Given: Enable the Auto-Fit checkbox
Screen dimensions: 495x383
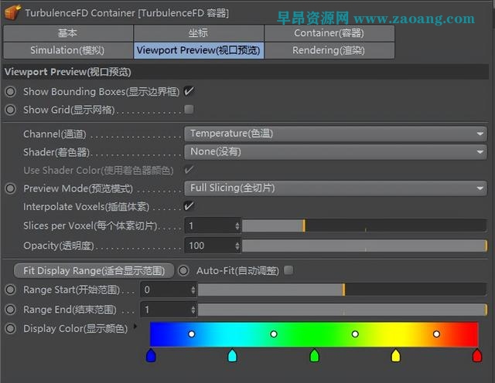Looking at the screenshot, I should coord(288,270).
